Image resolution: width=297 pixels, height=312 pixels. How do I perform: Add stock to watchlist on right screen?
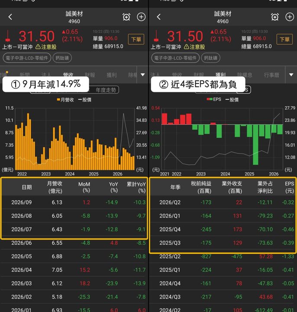290,17
